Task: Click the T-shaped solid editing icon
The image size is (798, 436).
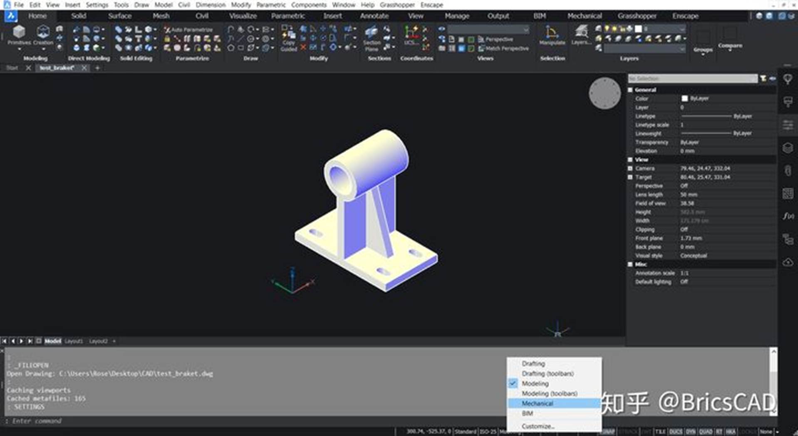Action: coord(138,39)
